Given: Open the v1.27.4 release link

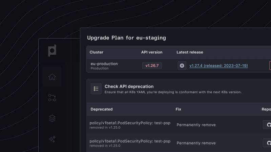Looking at the screenshot, I should [218, 66].
